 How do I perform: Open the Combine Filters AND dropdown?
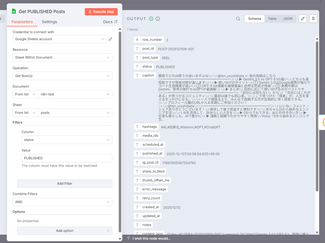tap(62, 202)
